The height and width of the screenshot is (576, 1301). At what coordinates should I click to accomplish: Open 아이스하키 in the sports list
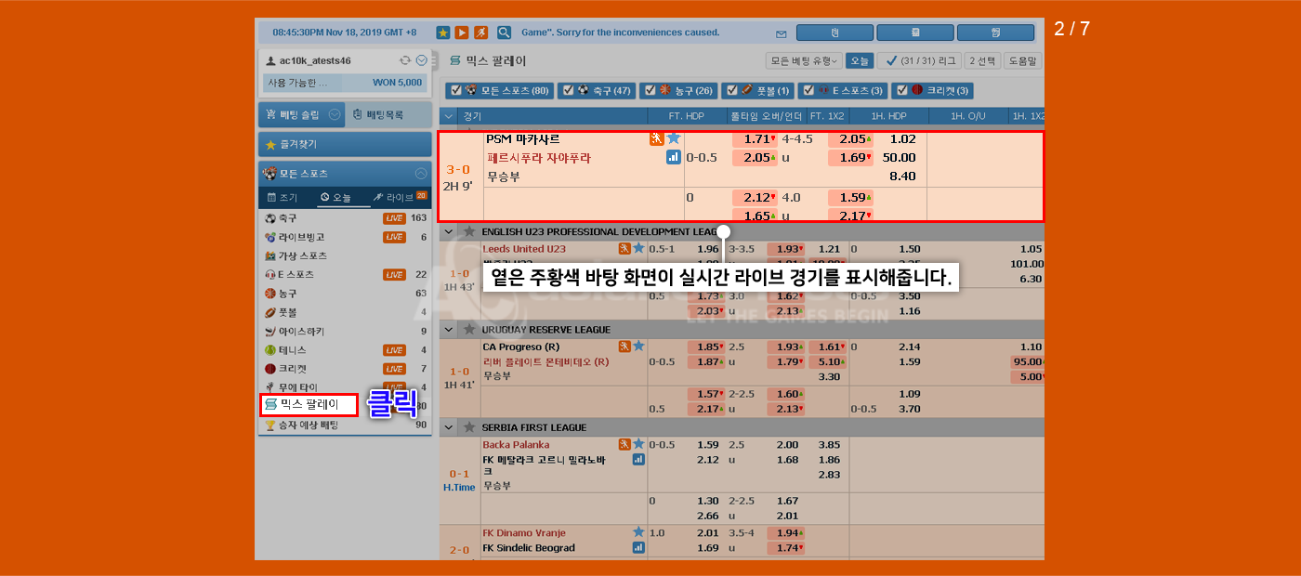click(345, 332)
